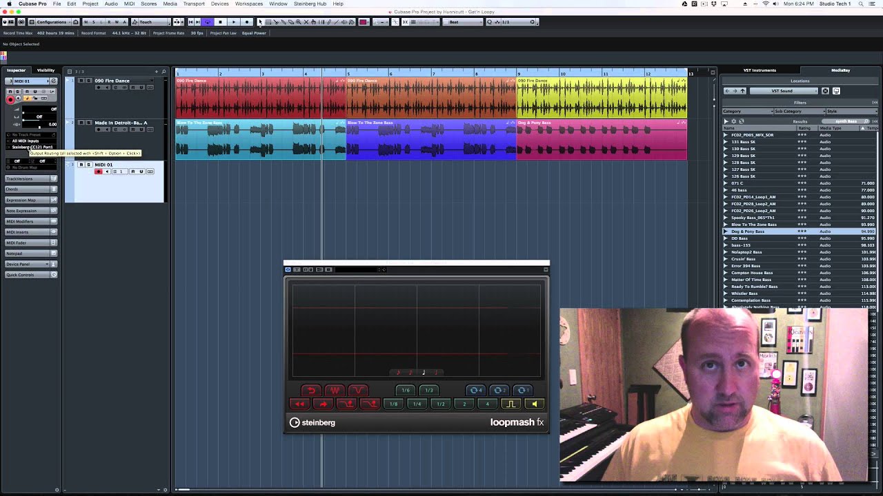Solo the MIDI 01 track
The width and height of the screenshot is (883, 496).
(x=88, y=165)
